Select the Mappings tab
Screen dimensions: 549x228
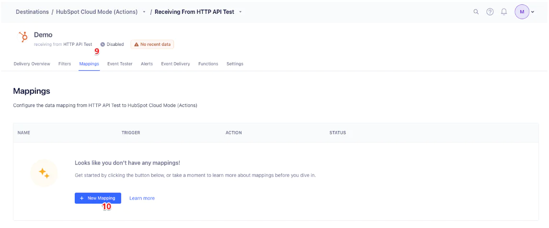click(x=89, y=64)
